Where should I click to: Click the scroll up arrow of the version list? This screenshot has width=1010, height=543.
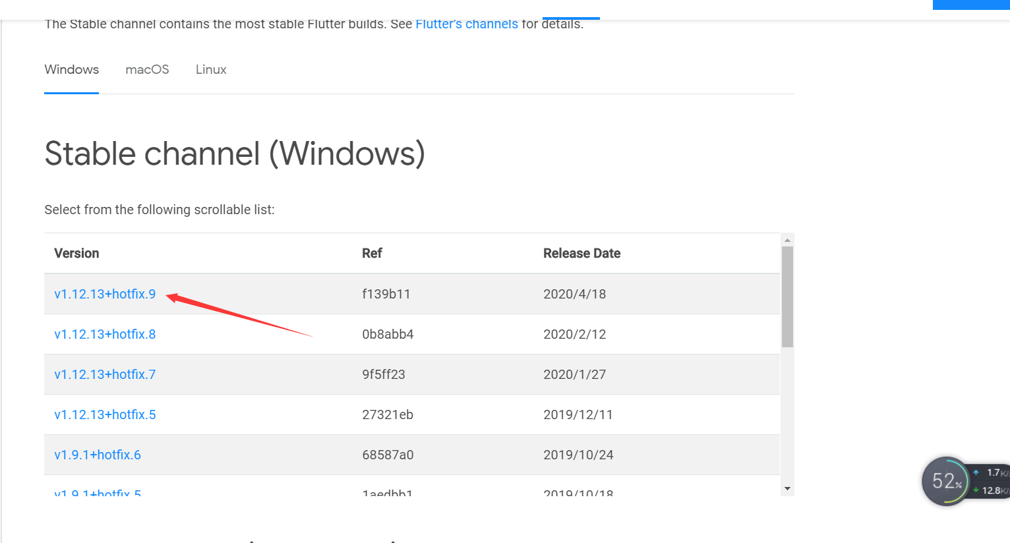pyautogui.click(x=787, y=240)
